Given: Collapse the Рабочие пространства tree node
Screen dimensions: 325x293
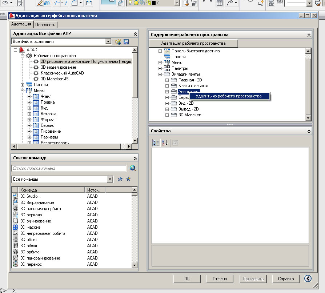Looking at the screenshot, I should (x=23, y=56).
